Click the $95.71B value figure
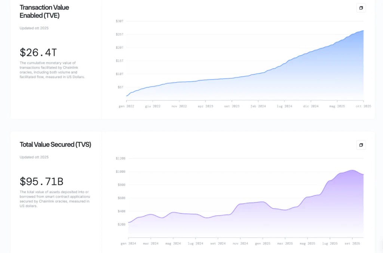 coord(42,182)
